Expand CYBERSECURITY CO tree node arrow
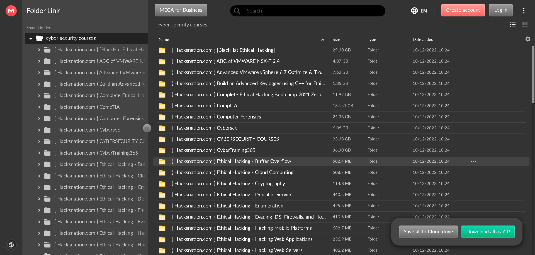This screenshot has height=255, width=535. [39, 142]
